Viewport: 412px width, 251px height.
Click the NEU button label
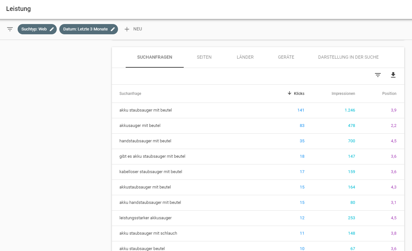138,29
